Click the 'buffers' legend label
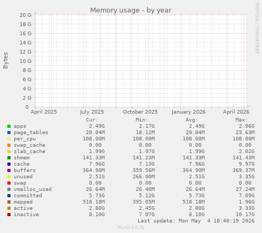Viewport: 262px width, 233px height. point(25,170)
